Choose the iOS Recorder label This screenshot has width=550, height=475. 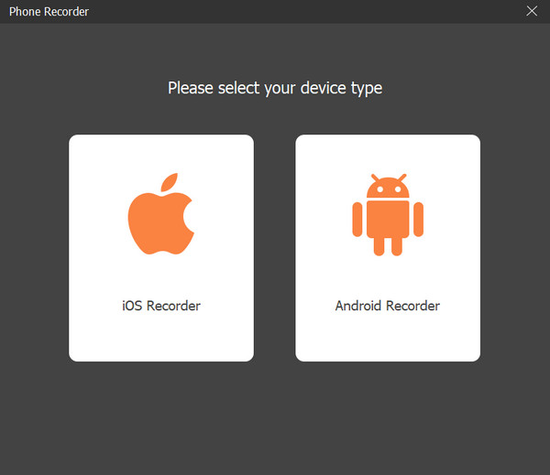[161, 306]
